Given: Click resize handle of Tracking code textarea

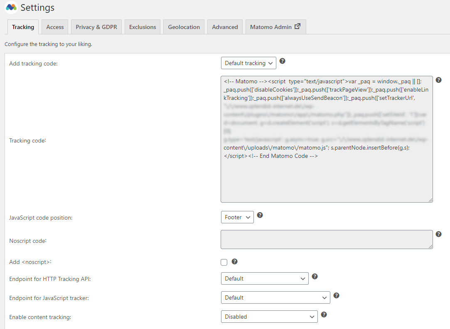Looking at the screenshot, I should pos(430,200).
